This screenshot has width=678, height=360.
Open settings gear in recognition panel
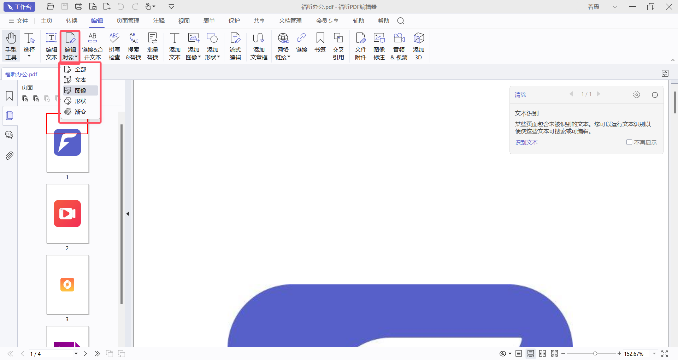pyautogui.click(x=637, y=95)
